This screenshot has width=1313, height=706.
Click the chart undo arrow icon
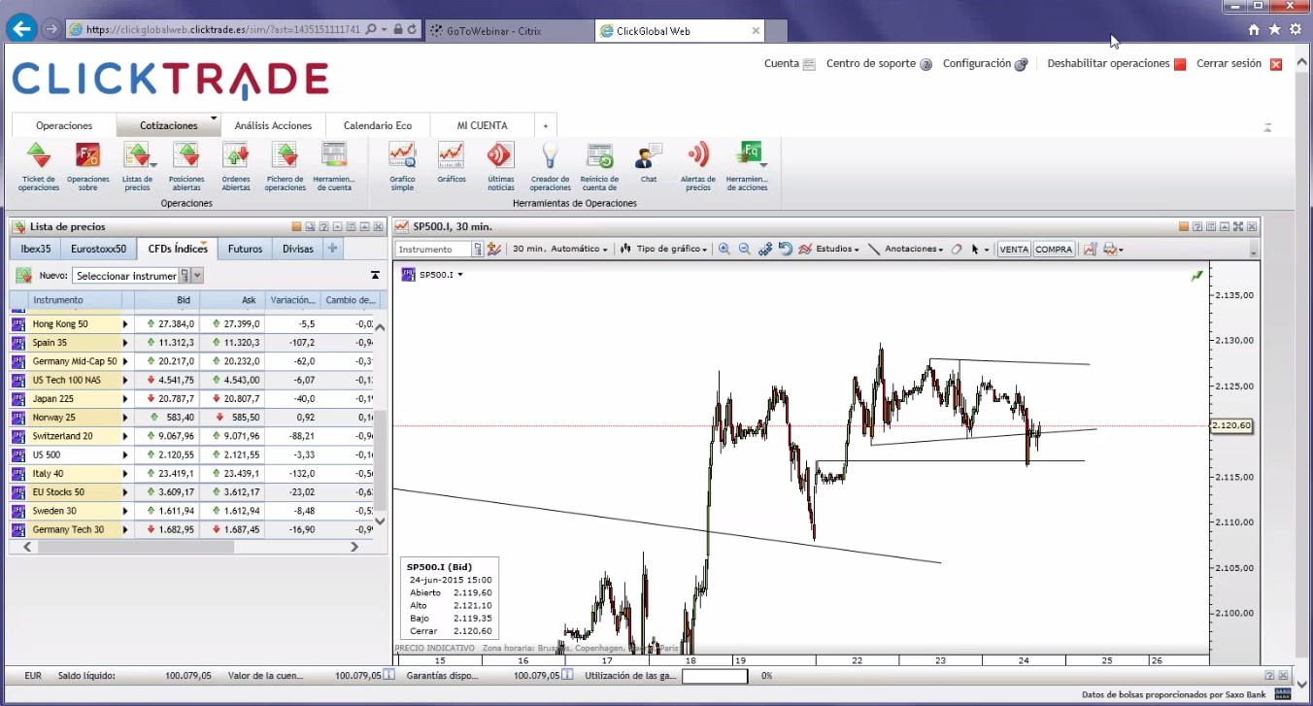786,250
